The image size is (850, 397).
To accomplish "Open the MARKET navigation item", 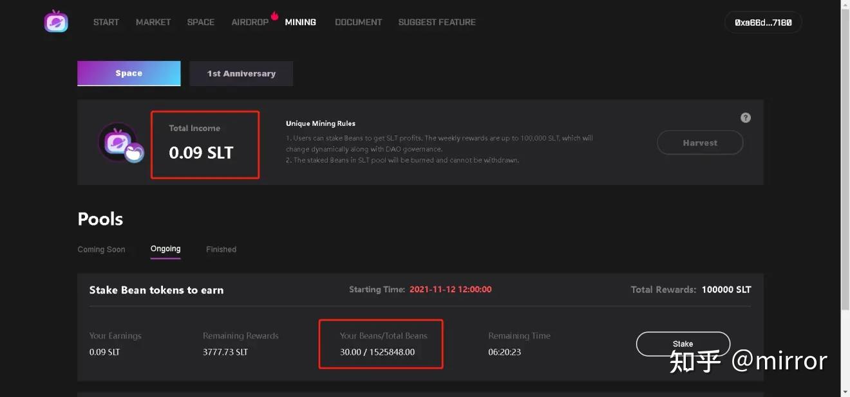I will (x=153, y=22).
